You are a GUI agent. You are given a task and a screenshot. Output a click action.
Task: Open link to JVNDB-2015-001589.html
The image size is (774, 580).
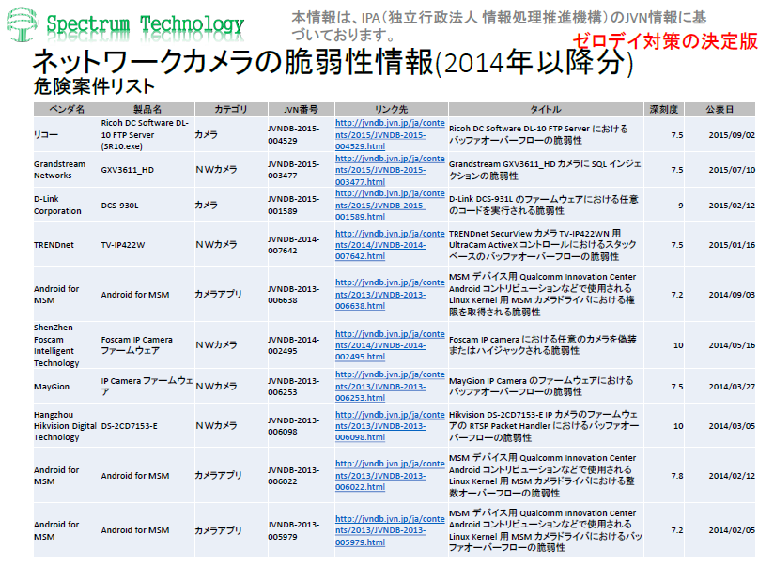(390, 206)
